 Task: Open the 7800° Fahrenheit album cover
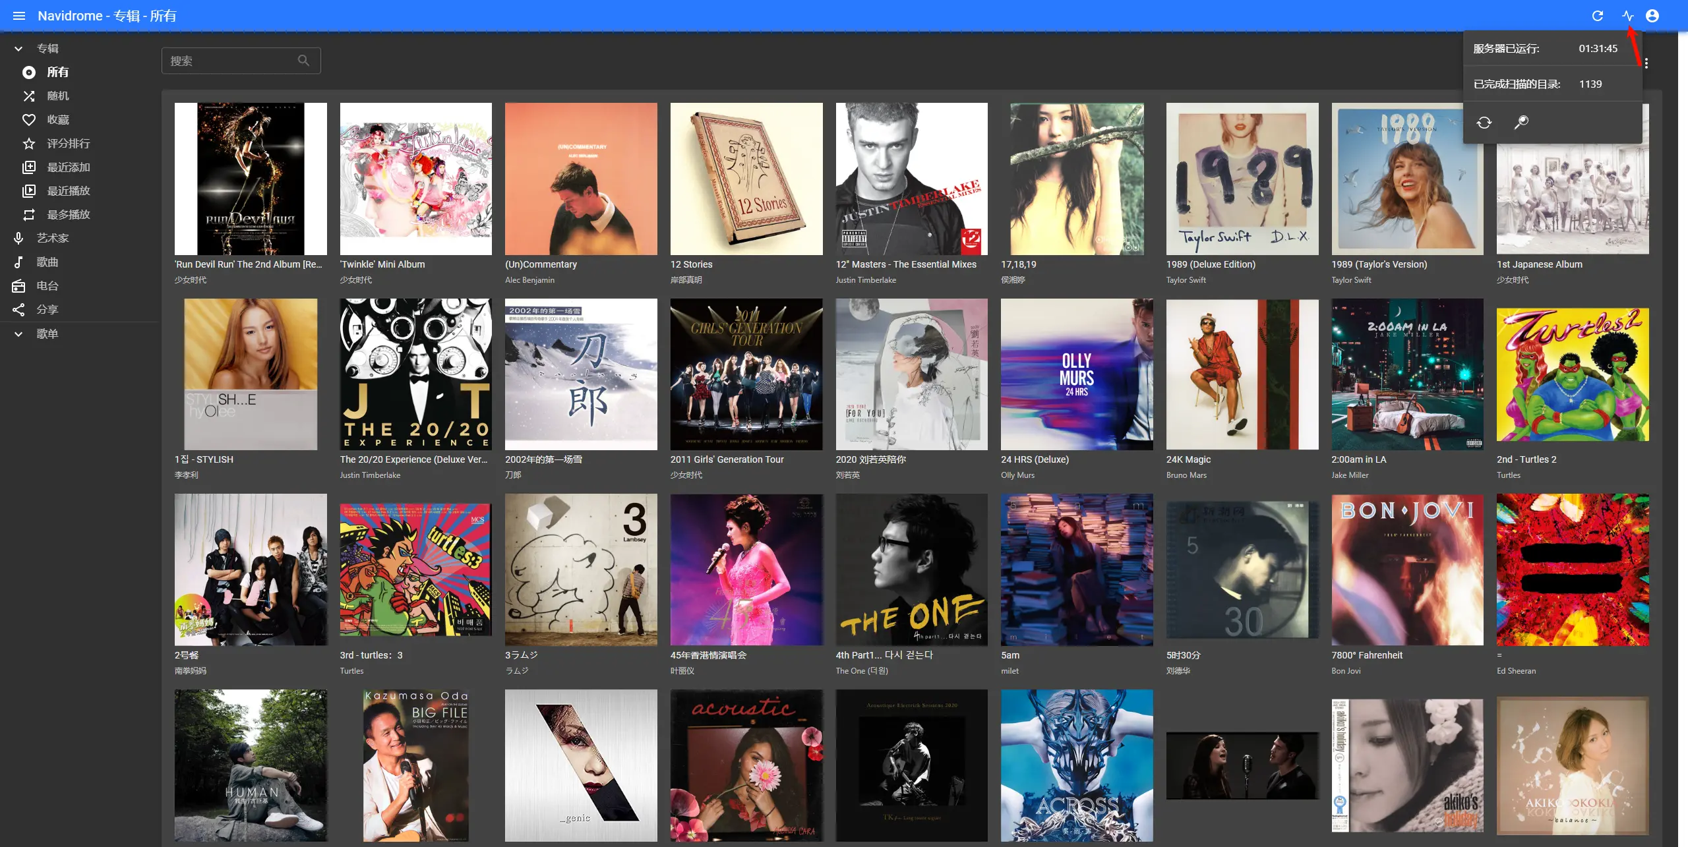[1407, 570]
